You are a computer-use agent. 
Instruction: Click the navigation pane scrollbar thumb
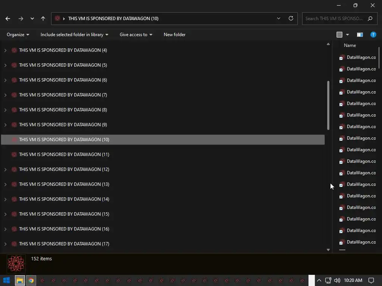click(328, 105)
